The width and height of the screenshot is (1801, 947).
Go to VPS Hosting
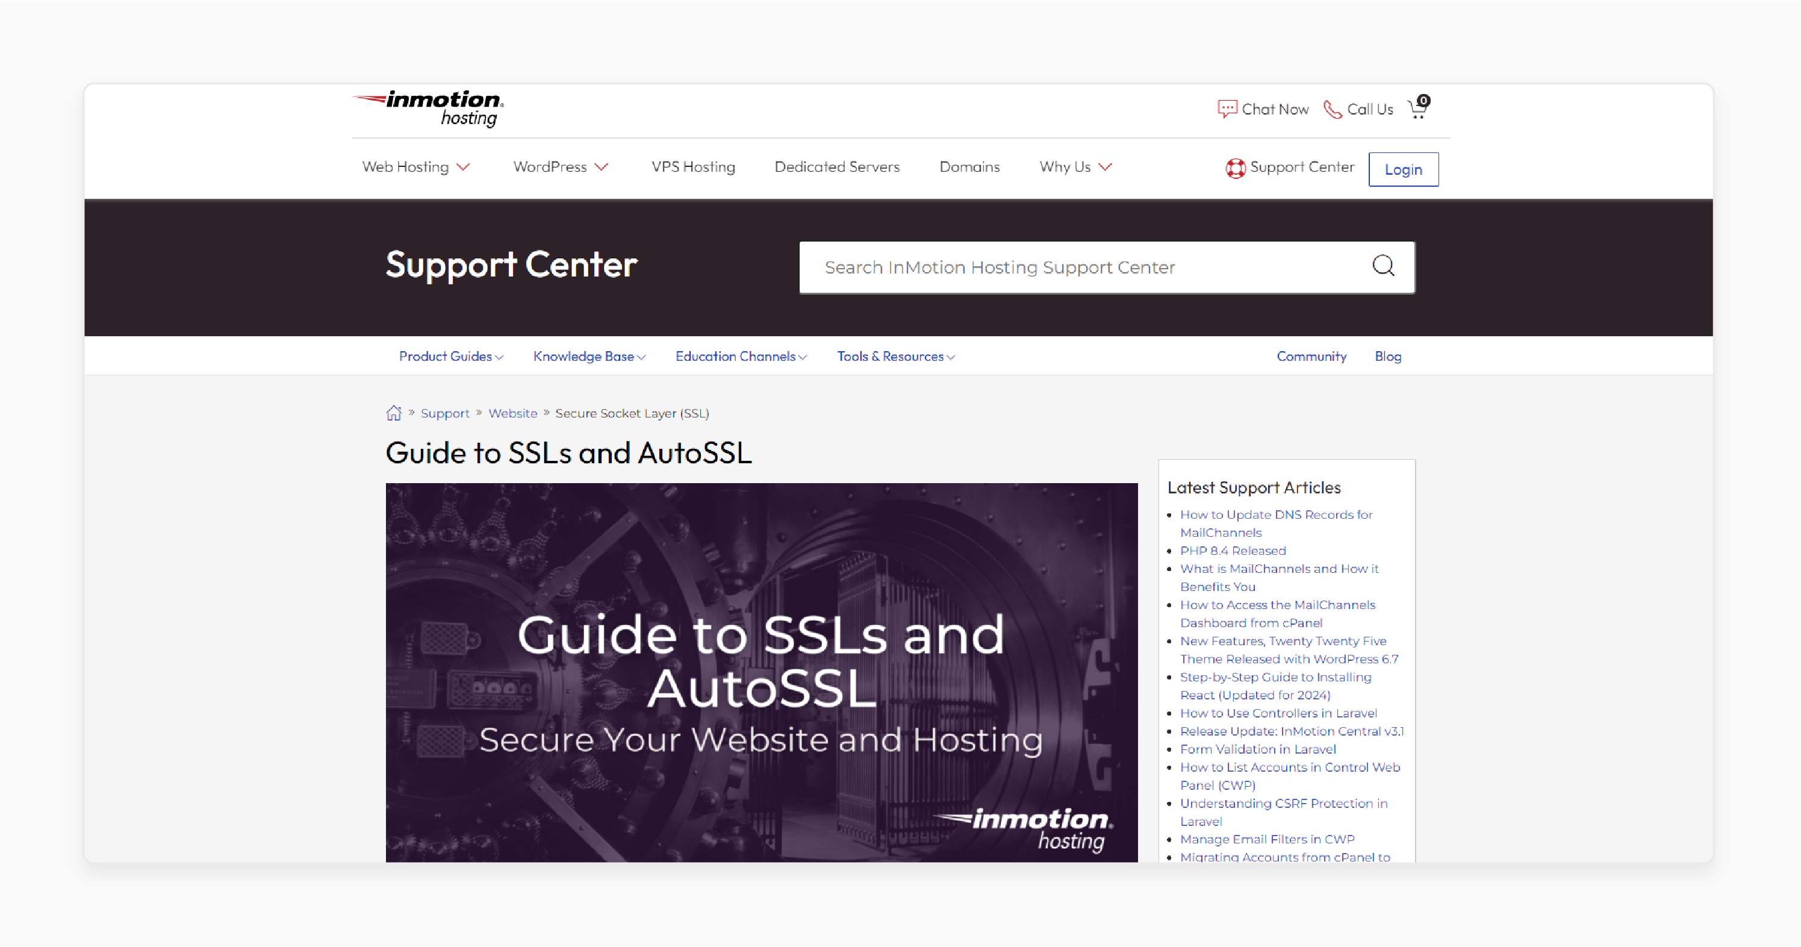(693, 166)
